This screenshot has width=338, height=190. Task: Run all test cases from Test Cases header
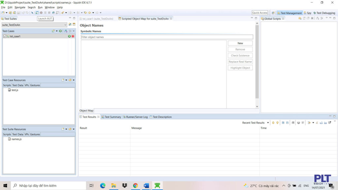pyautogui.click(x=60, y=31)
